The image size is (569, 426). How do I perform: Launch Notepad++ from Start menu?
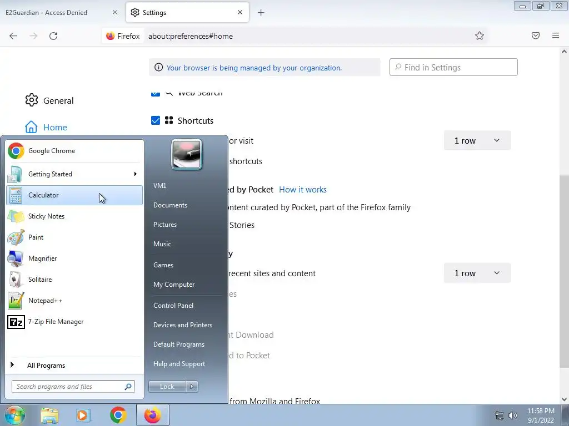point(74,301)
